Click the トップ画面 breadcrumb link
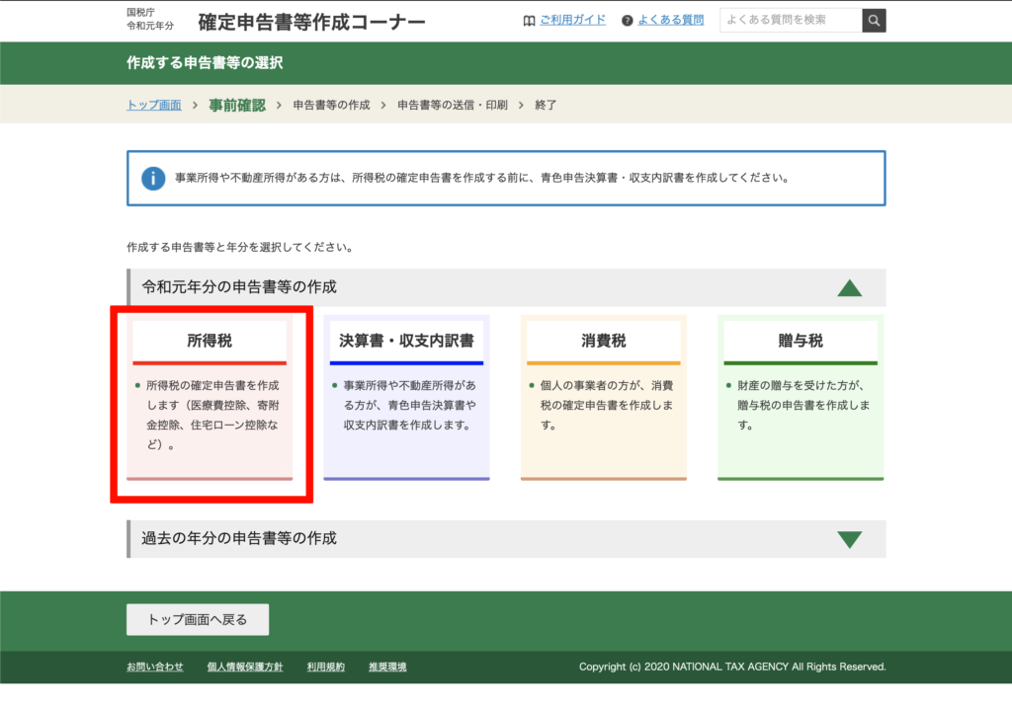Viewport: 1012px width, 705px height. (x=154, y=105)
